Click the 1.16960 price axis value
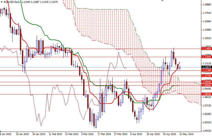Image resolution: width=212 pixels, height=136 pixels. click(207, 21)
